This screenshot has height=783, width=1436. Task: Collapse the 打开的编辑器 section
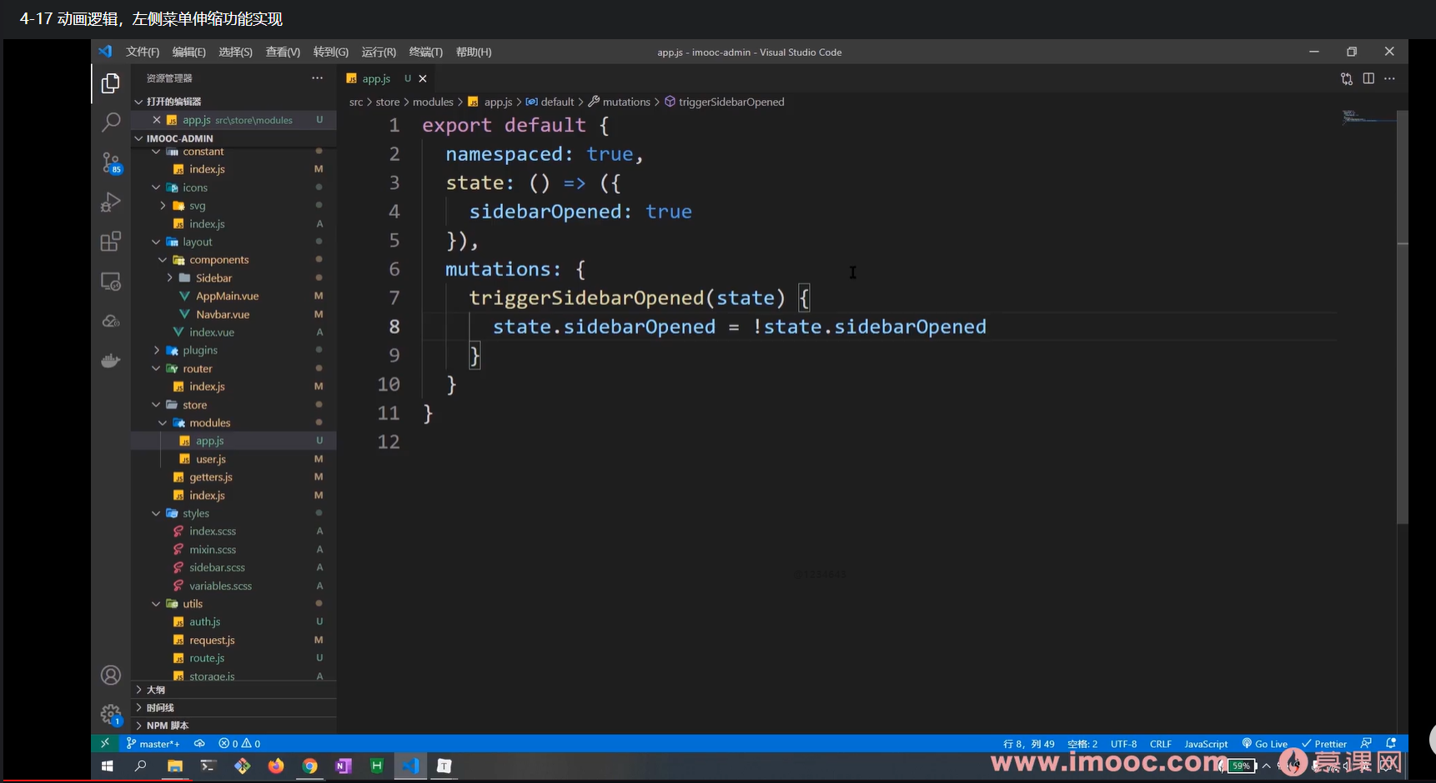pos(233,102)
